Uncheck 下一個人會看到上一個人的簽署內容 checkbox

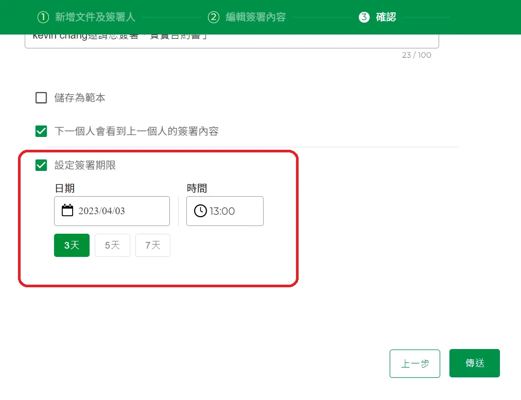pyautogui.click(x=41, y=131)
